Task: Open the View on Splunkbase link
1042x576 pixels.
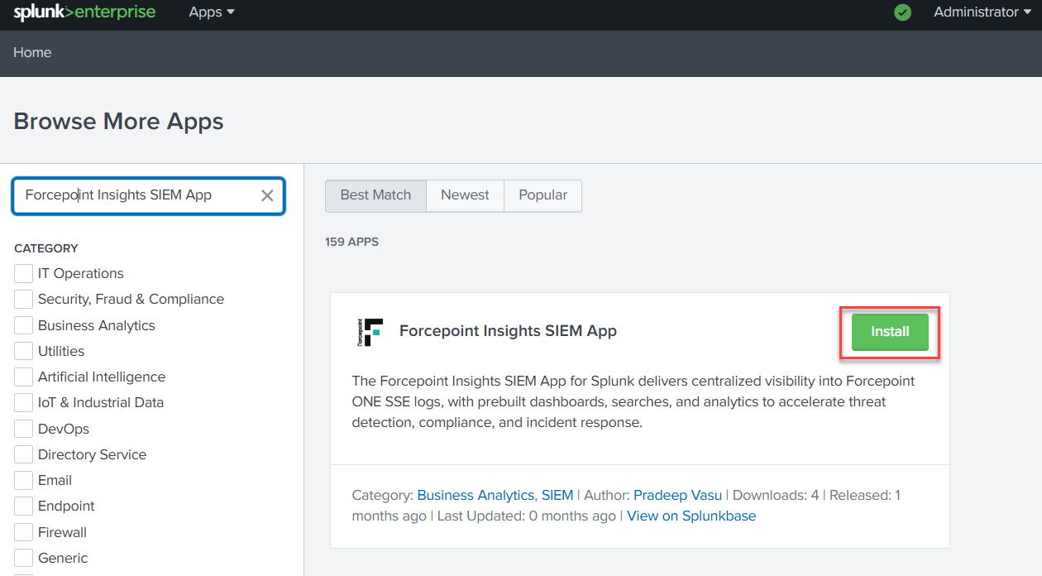Action: pos(691,516)
